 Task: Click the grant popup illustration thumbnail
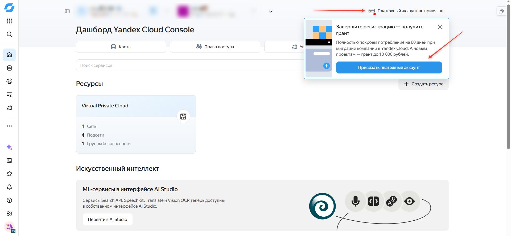[x=319, y=49]
